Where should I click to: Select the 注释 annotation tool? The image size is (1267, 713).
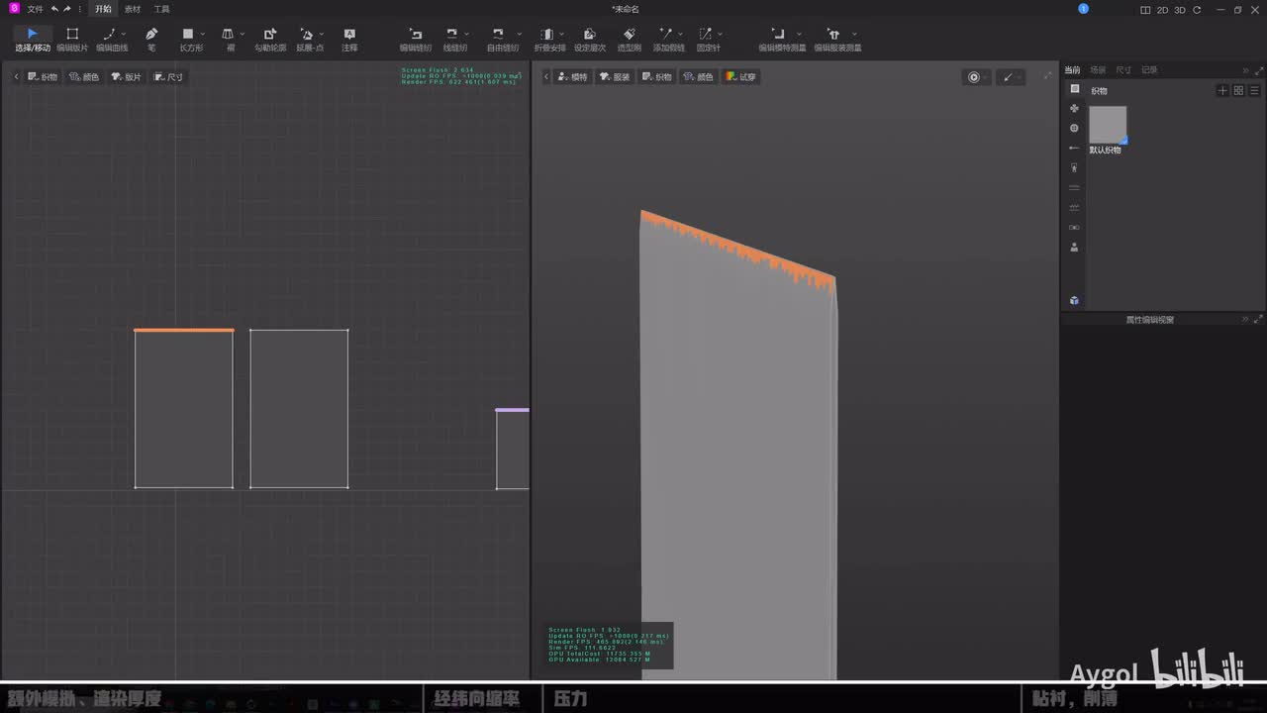pyautogui.click(x=349, y=39)
